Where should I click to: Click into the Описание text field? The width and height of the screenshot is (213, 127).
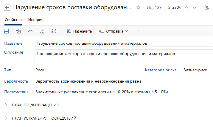click(124, 57)
